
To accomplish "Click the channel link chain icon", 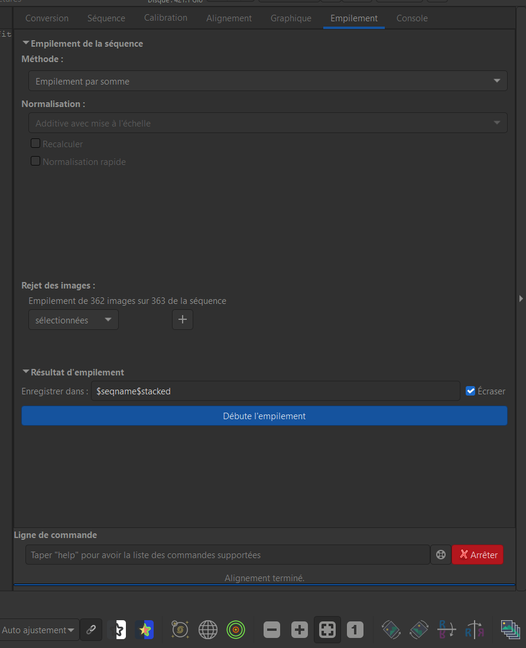I will click(x=91, y=630).
